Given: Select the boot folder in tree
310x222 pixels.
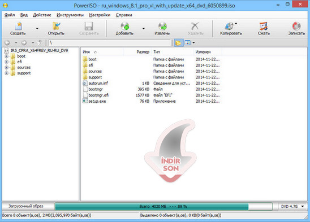Looking at the screenshot, I should tap(21, 56).
